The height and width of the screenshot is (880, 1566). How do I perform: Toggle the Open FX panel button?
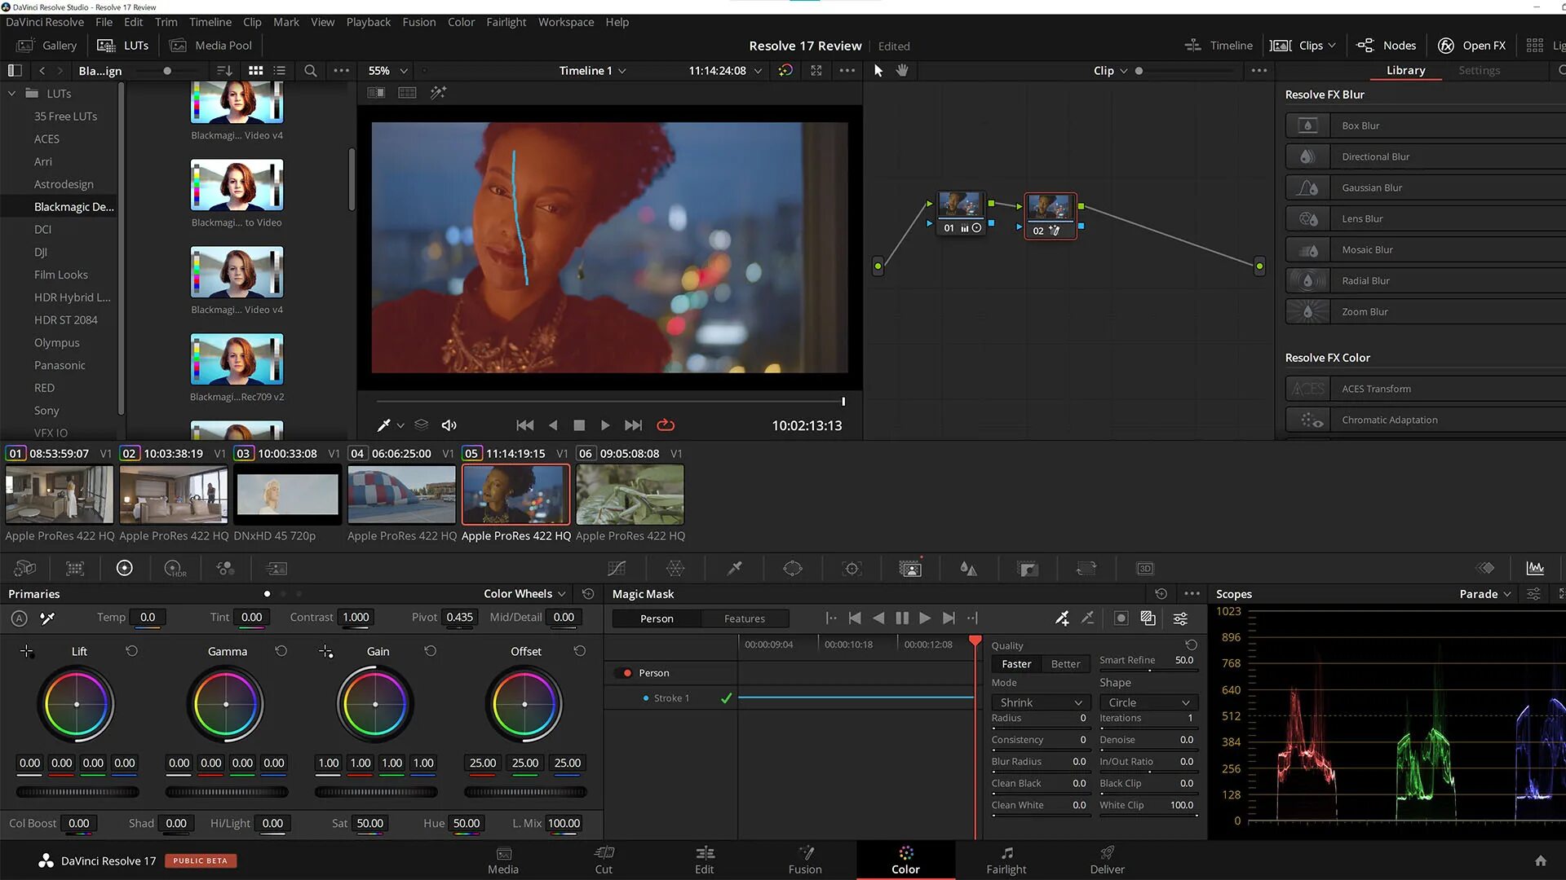(1472, 46)
